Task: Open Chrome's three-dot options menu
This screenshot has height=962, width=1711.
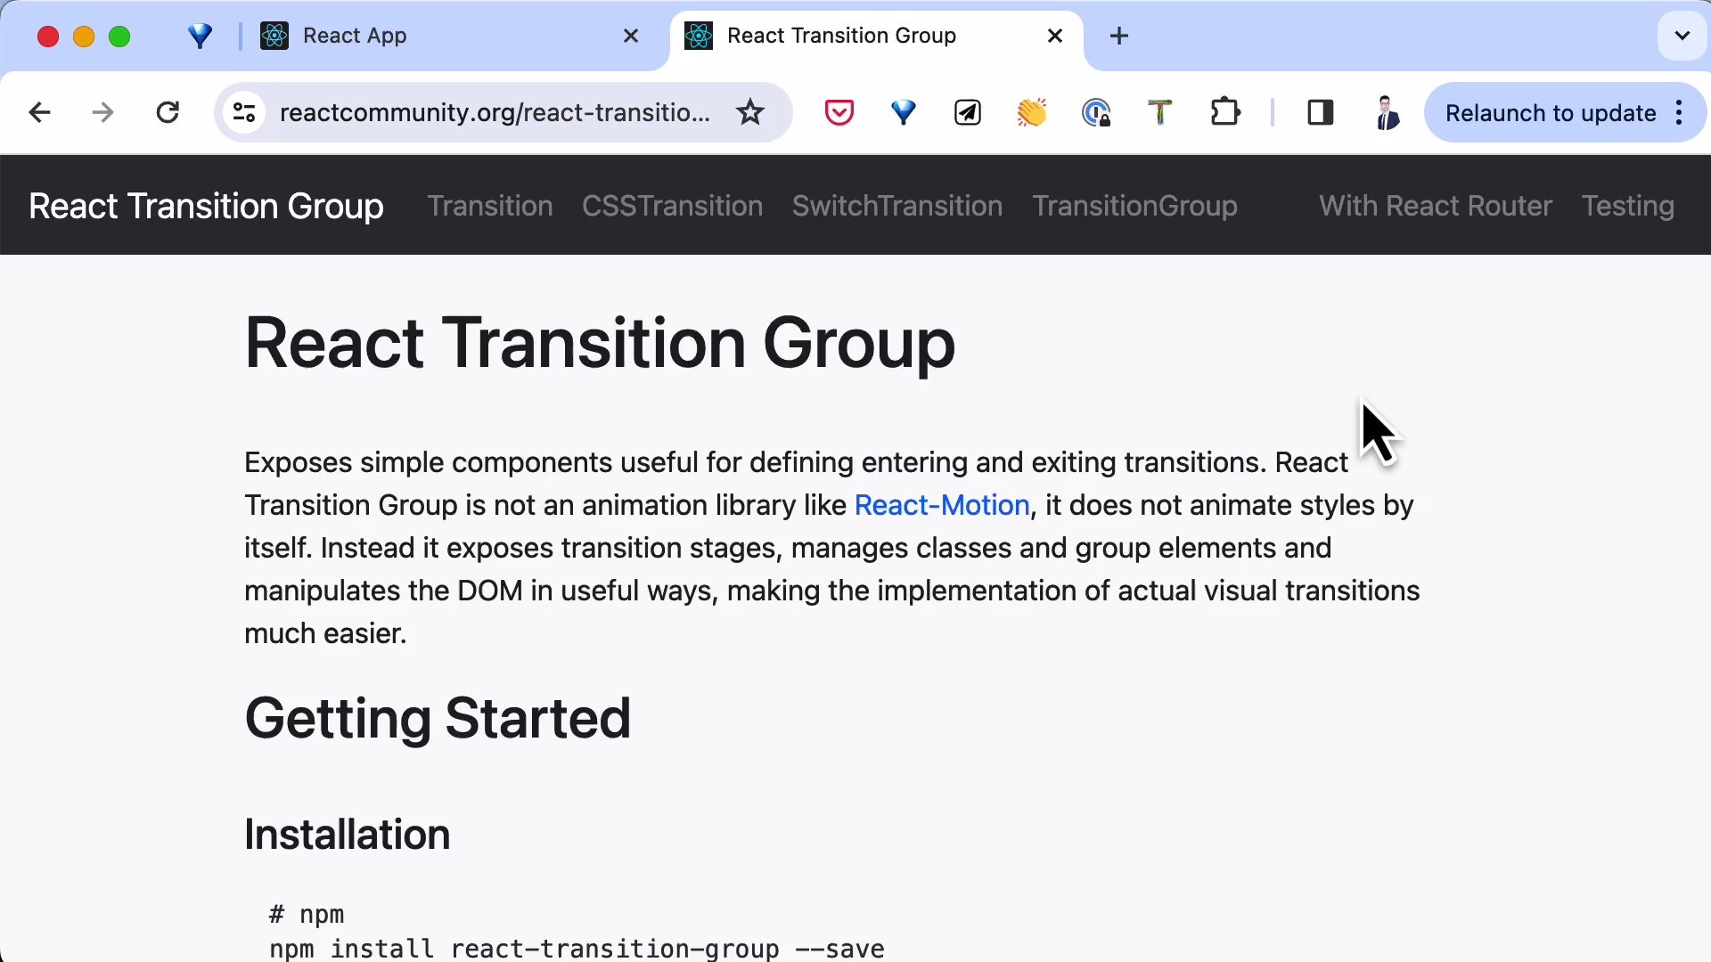Action: pos(1679,113)
